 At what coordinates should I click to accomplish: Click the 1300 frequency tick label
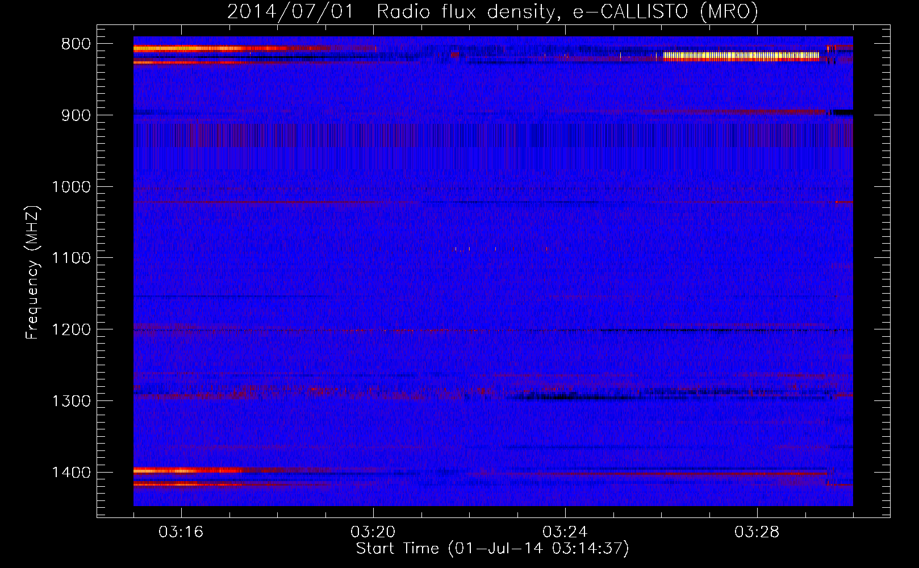(x=71, y=401)
